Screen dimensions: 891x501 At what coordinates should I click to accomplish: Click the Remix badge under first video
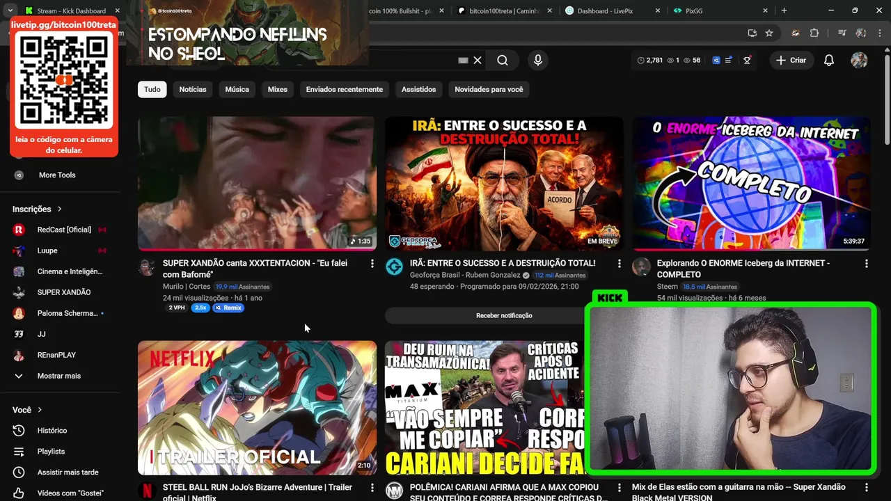pyautogui.click(x=229, y=308)
